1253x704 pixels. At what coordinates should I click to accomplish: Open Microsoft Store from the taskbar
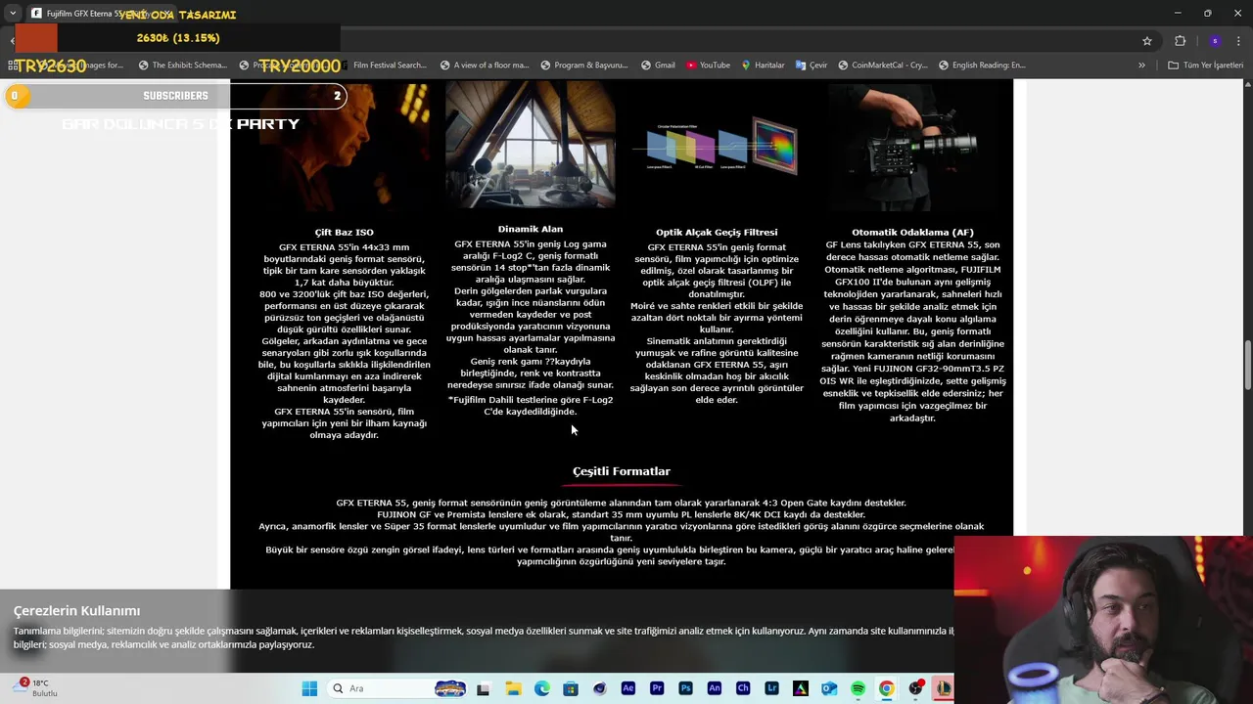point(571,688)
